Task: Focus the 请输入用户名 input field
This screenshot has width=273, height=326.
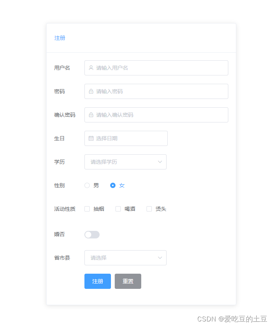Action: click(x=156, y=68)
